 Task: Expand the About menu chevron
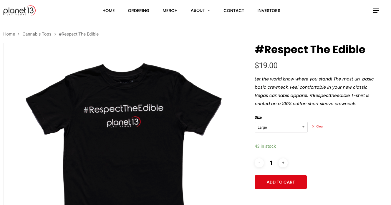[209, 11]
